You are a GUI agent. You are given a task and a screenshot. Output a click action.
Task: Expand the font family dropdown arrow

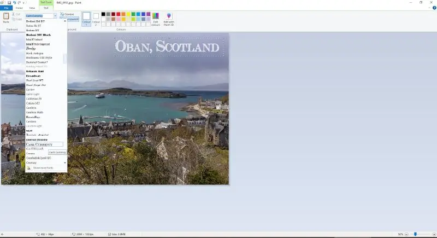pos(55,16)
